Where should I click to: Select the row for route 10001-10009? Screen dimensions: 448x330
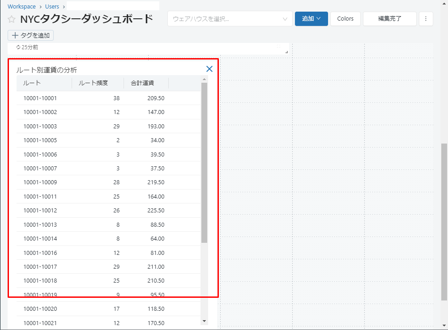(x=40, y=182)
